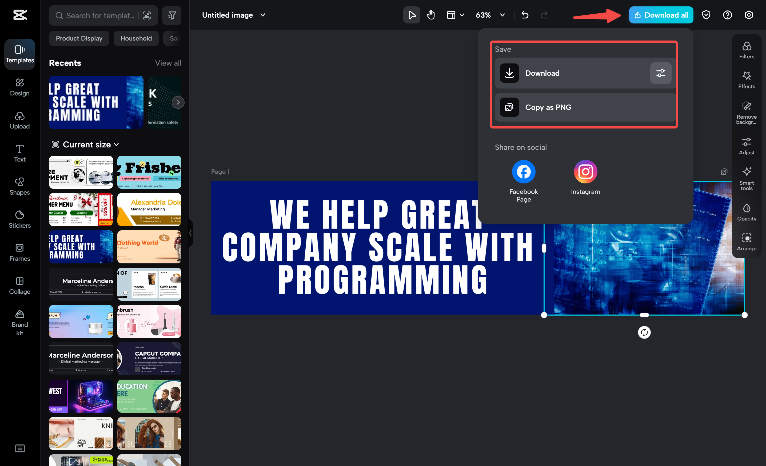The image size is (766, 466).
Task: Copy the design as PNG
Action: [x=584, y=107]
